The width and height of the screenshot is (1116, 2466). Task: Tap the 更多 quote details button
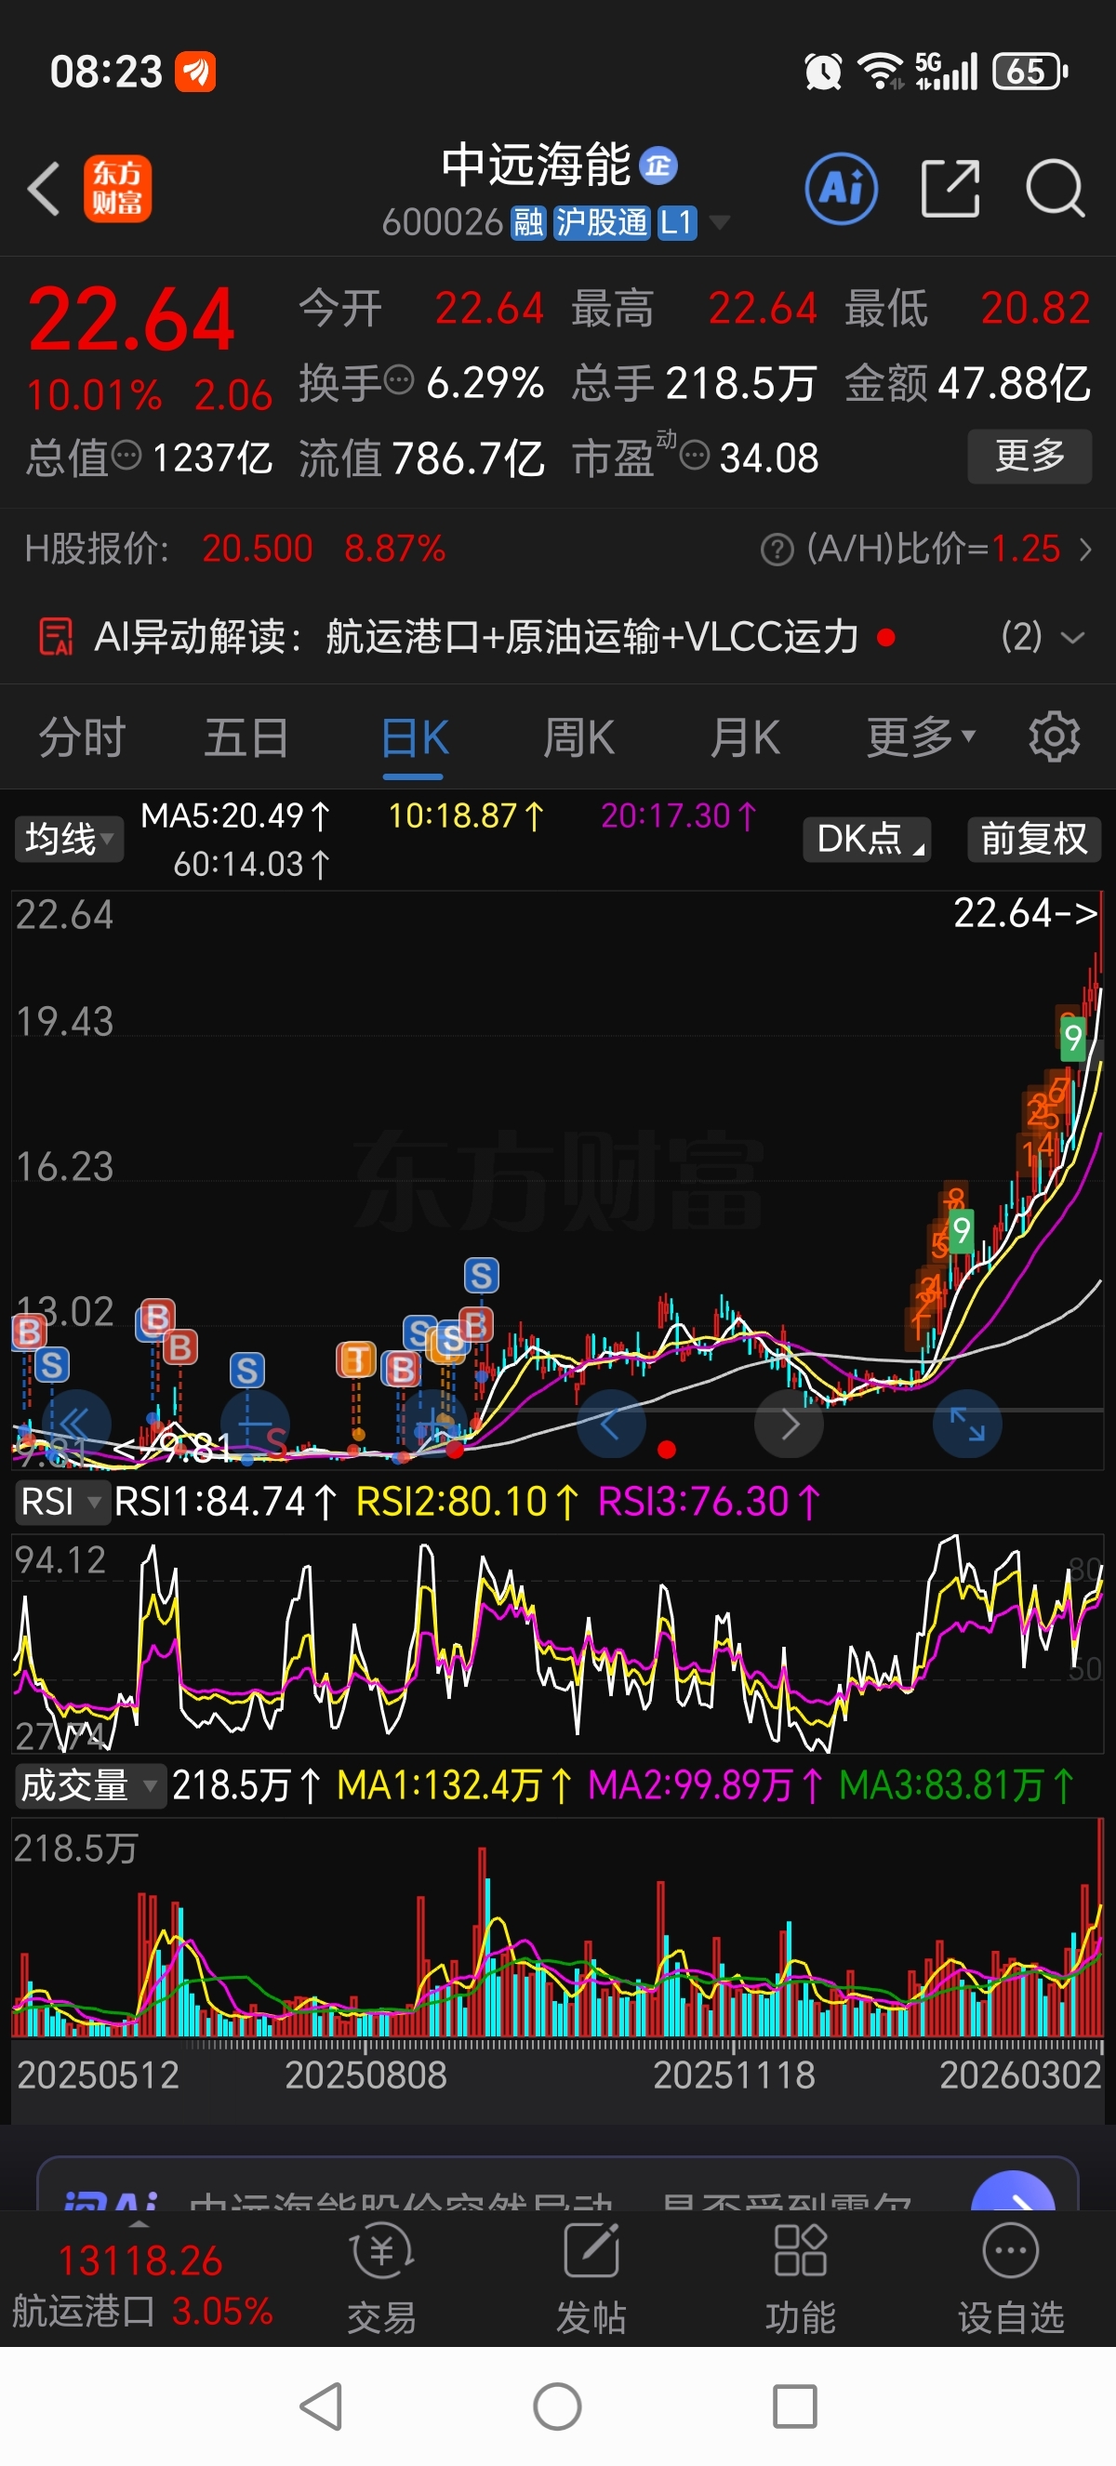[x=1030, y=456]
